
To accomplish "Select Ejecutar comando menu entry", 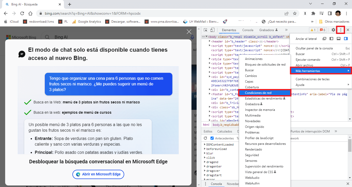I will (x=321, y=59).
